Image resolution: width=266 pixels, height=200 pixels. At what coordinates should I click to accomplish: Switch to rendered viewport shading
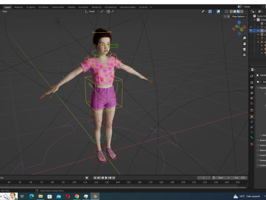(242, 12)
